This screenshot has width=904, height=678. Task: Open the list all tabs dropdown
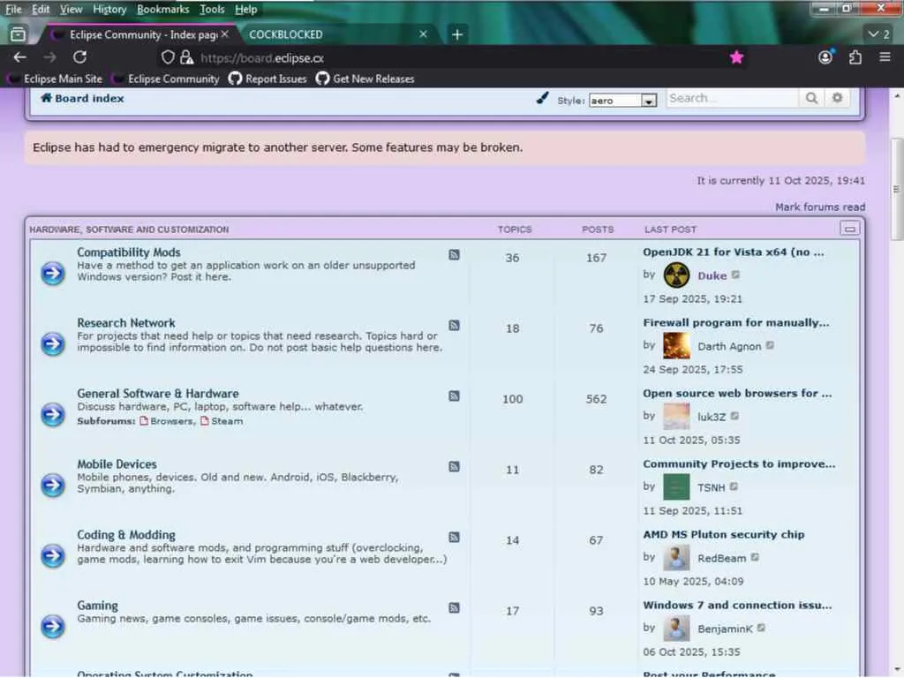point(878,34)
